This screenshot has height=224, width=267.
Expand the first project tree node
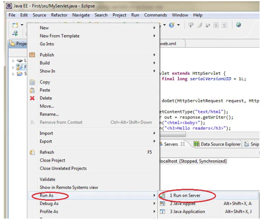(x=13, y=61)
